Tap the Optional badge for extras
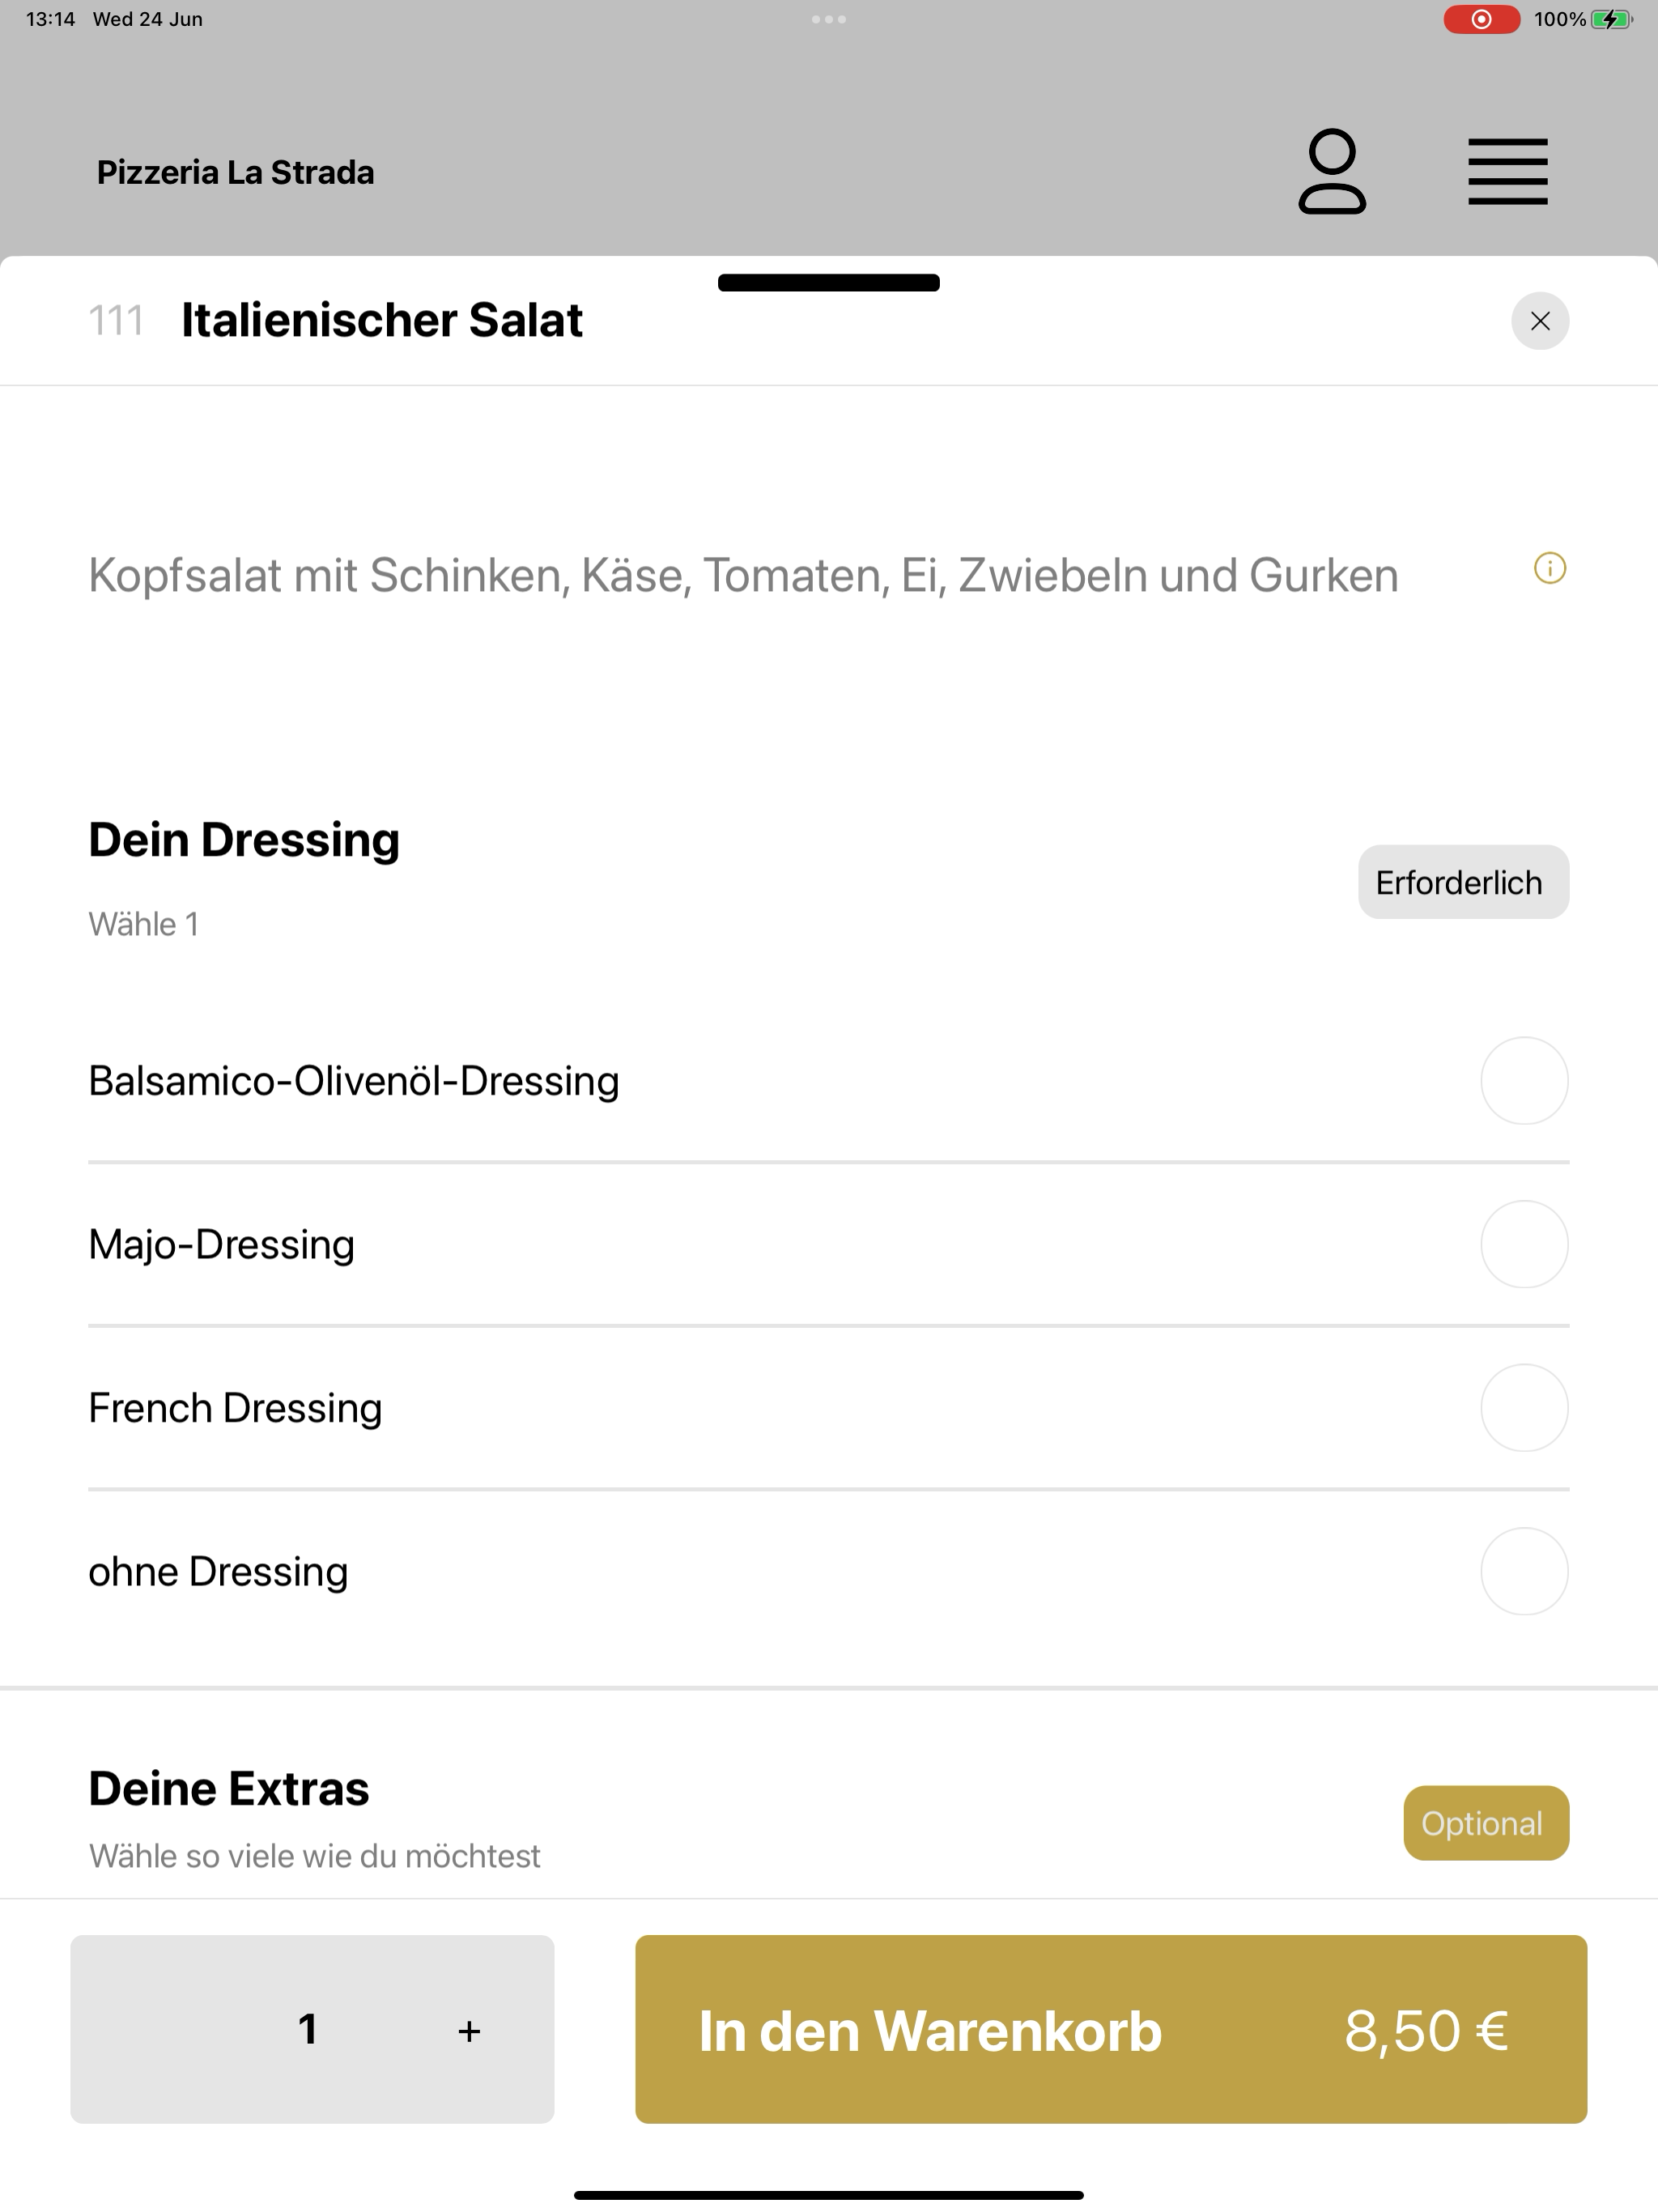Screen dimensions: 1658x2212 point(1486,1823)
